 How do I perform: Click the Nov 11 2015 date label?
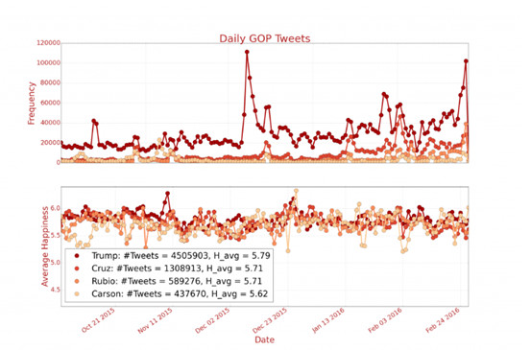(x=156, y=320)
